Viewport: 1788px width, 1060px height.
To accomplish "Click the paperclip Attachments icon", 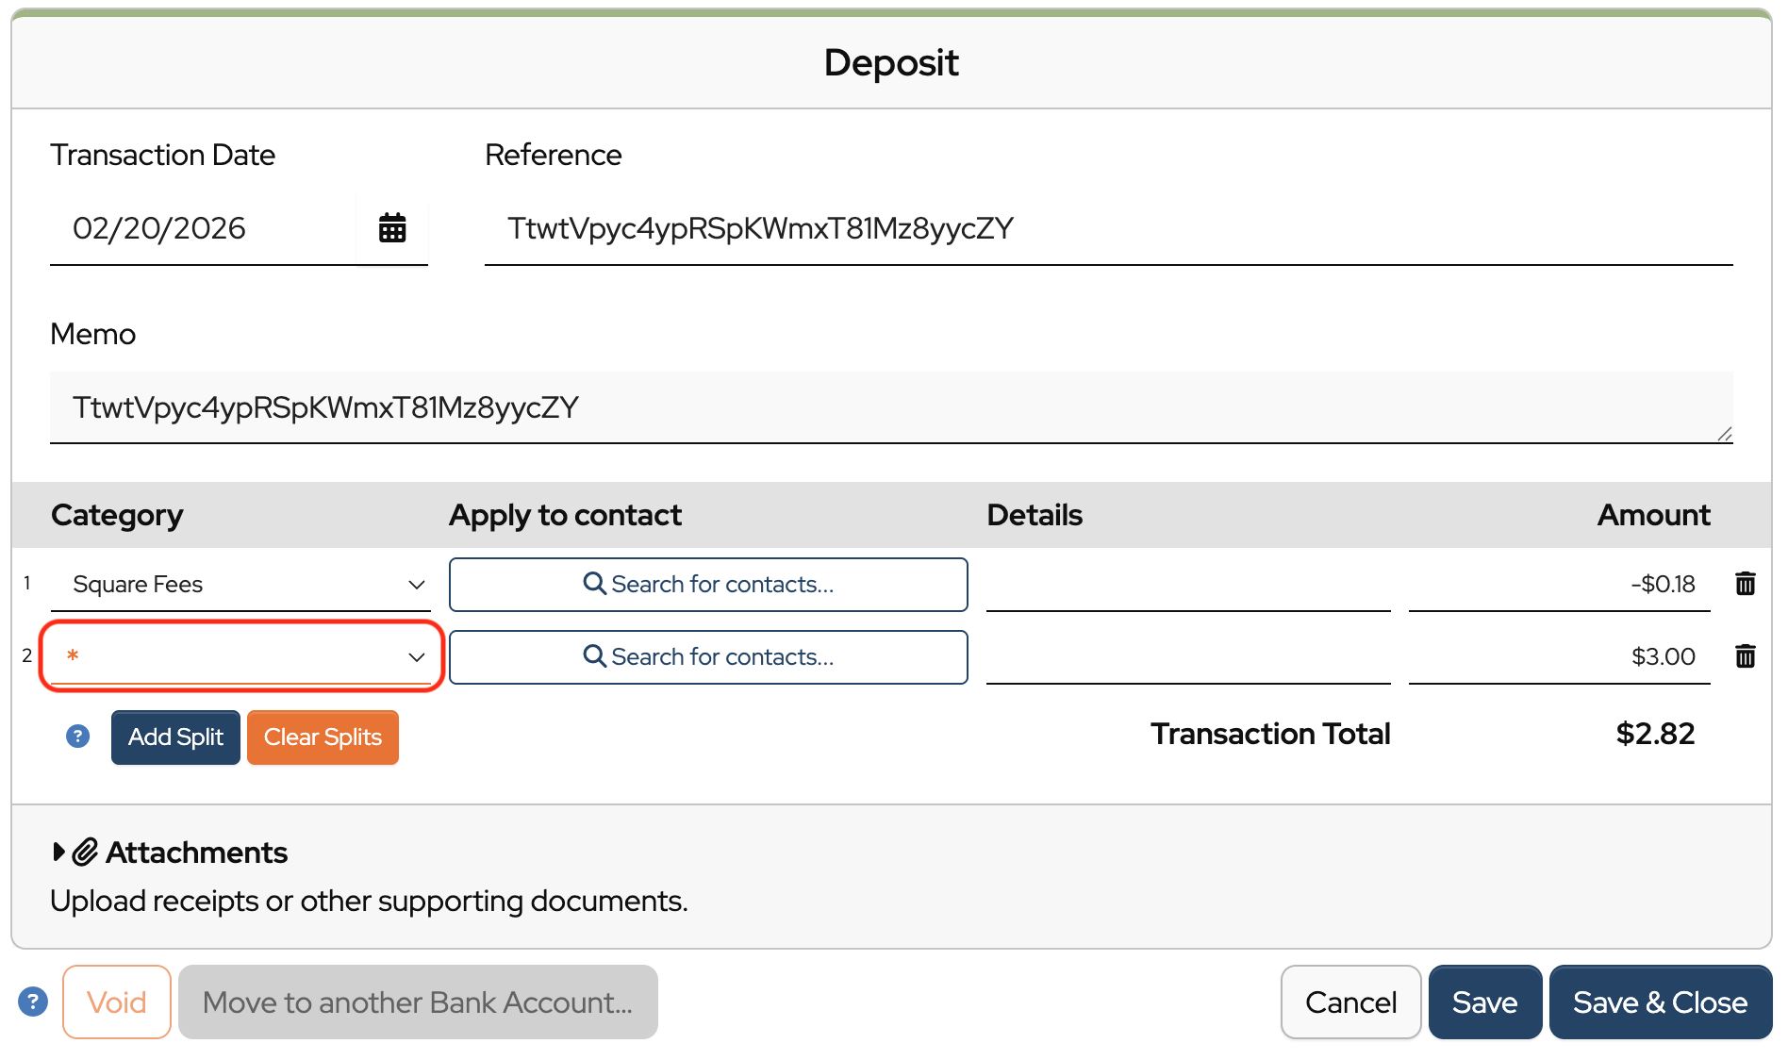I will (x=86, y=853).
